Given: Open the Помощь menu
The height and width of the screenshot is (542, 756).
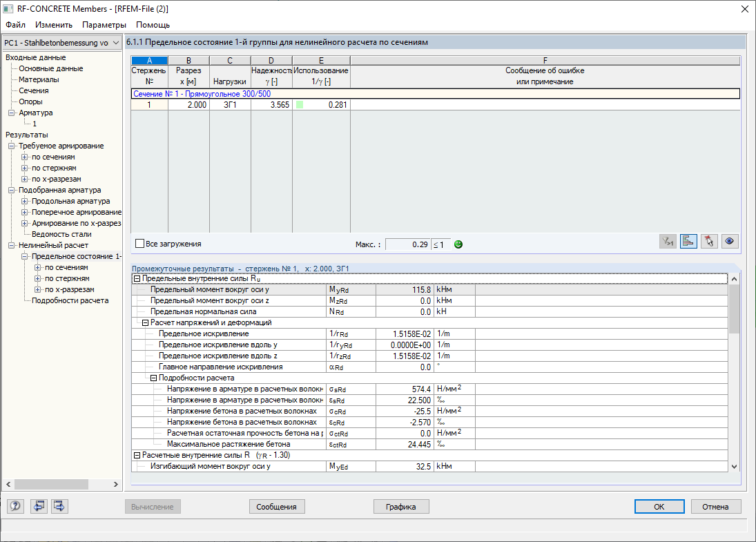Looking at the screenshot, I should 153,25.
